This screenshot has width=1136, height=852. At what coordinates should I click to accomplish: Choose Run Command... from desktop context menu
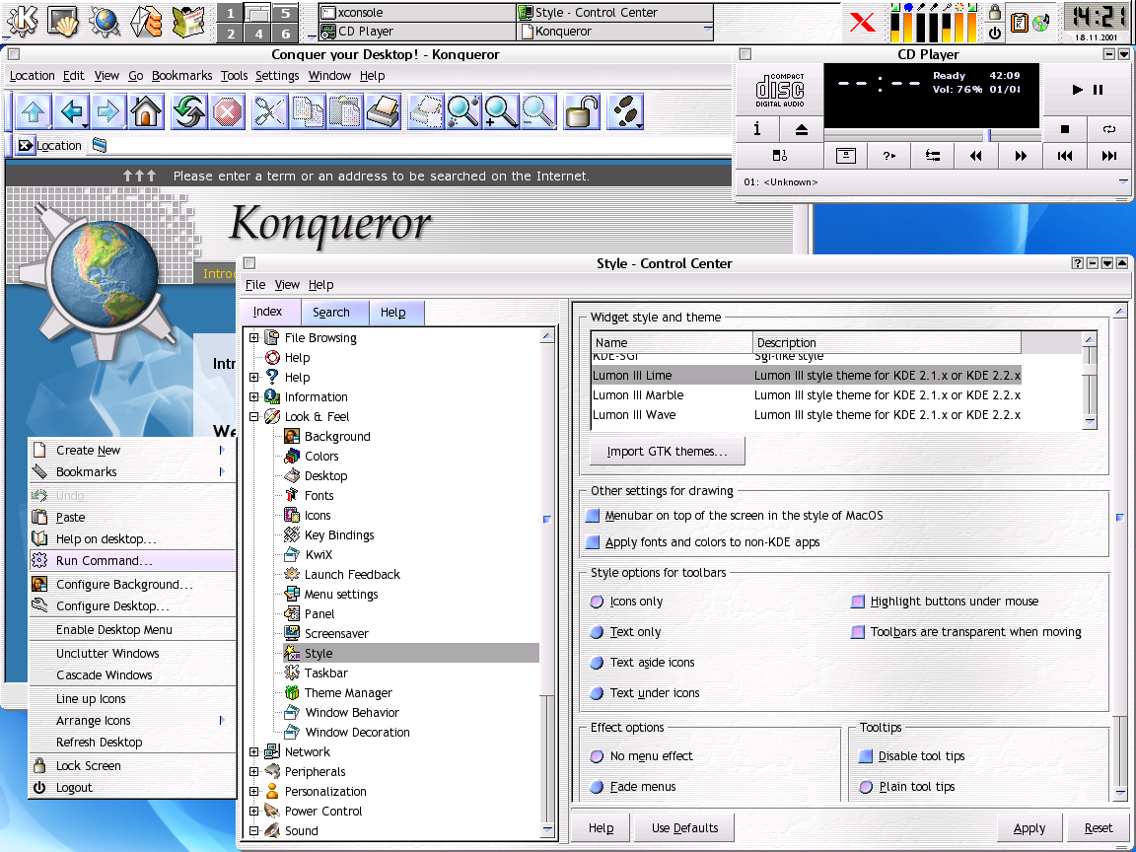pos(132,561)
